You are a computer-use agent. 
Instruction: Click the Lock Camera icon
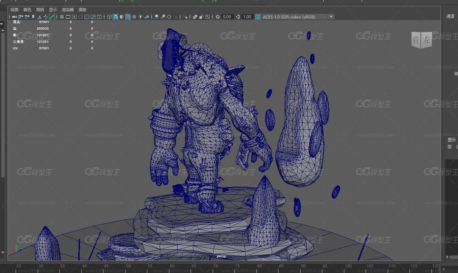(21, 17)
